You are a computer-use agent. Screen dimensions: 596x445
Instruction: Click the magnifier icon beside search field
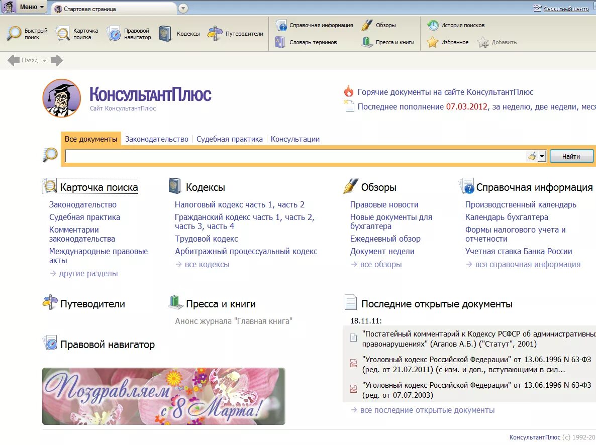[x=50, y=155]
